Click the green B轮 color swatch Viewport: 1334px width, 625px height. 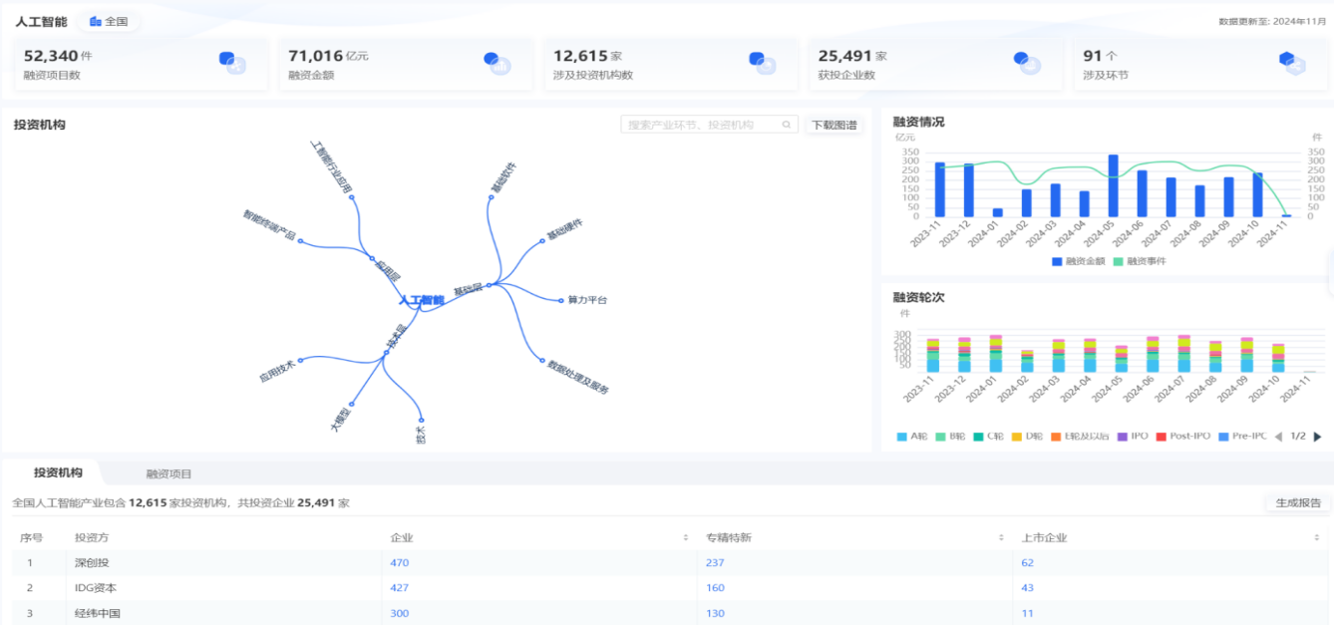[939, 435]
